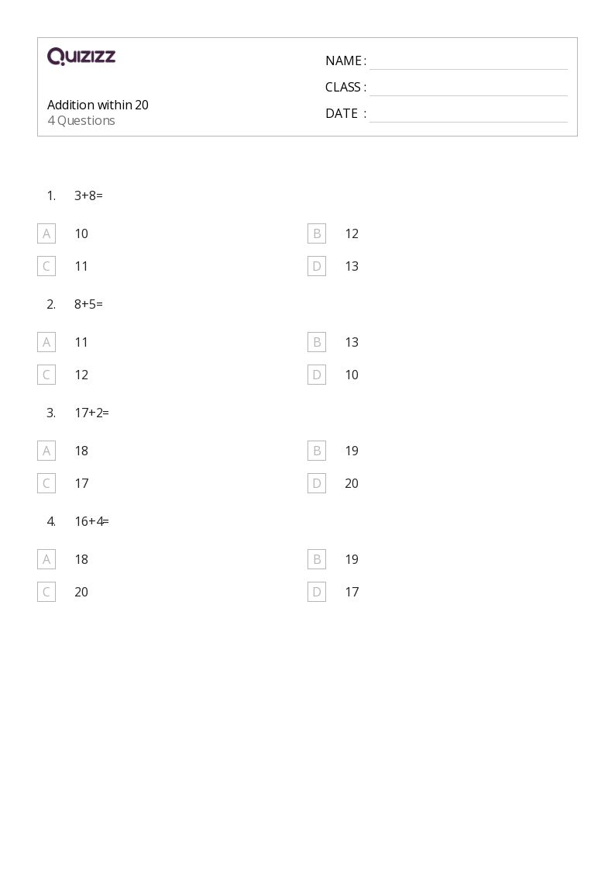Screen dimensions: 615x871
Task: Click the NAME input line
Action: (x=469, y=62)
